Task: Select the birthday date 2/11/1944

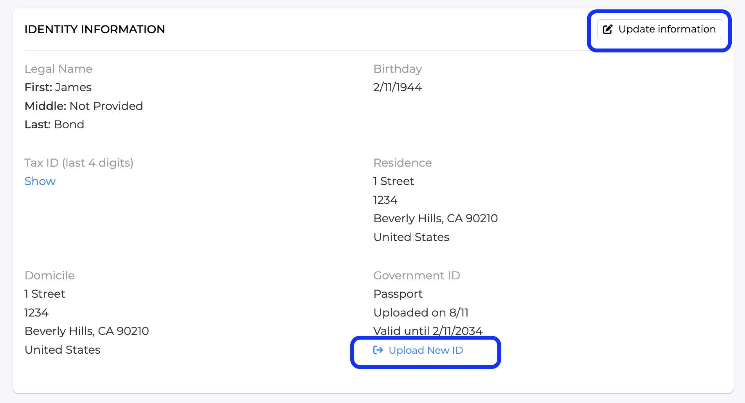Action: coord(398,87)
